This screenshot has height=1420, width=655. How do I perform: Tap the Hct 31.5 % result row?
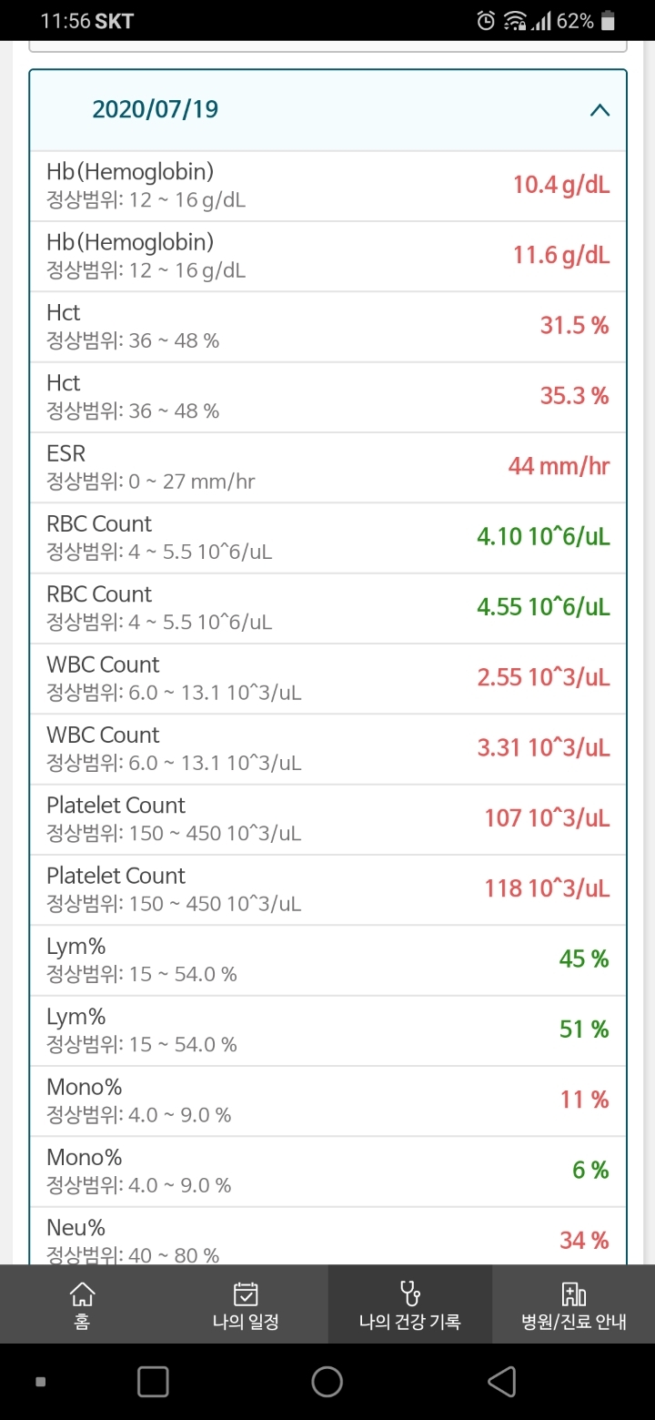coord(327,327)
